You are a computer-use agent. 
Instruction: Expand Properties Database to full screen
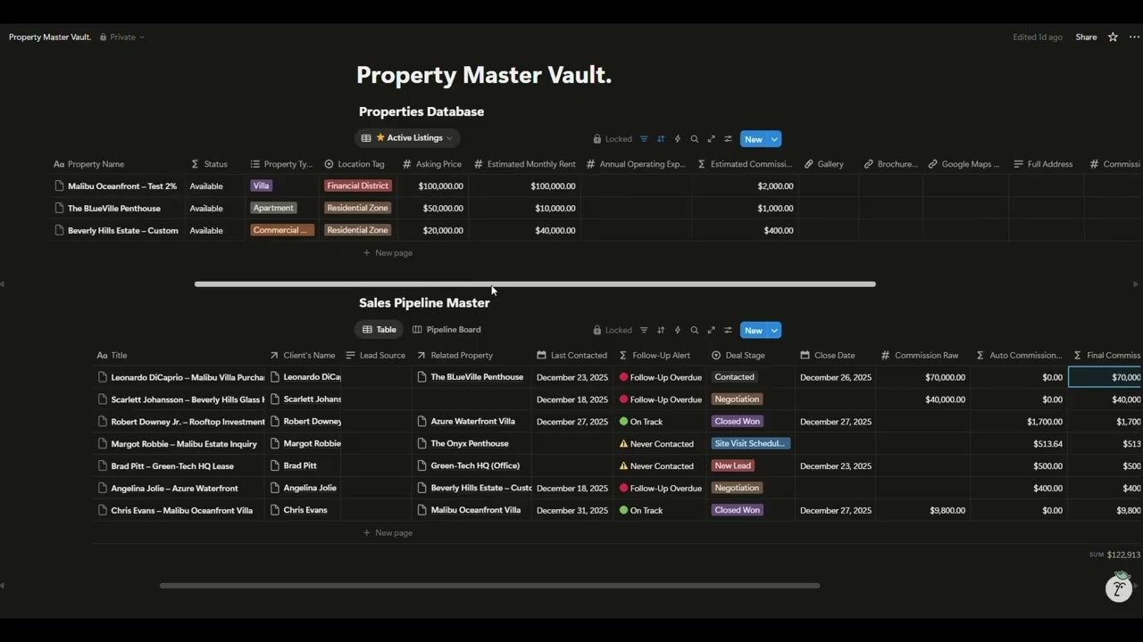point(711,138)
